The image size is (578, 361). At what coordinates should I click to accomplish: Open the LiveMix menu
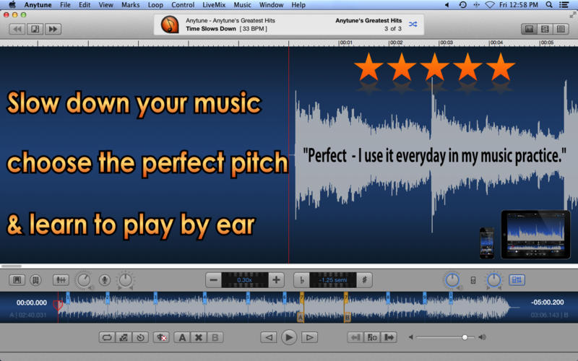[x=214, y=5]
